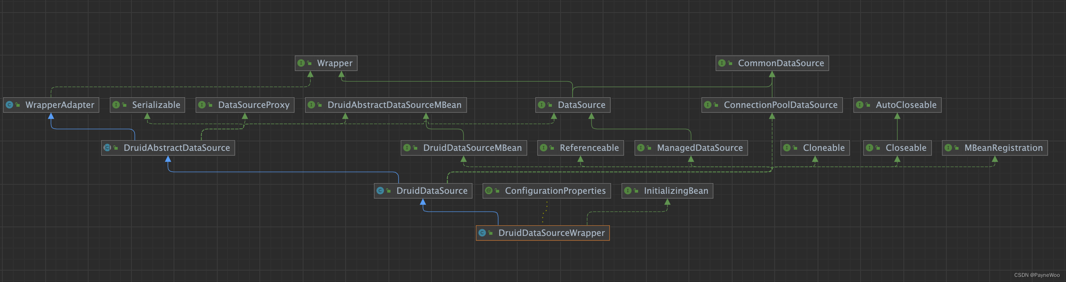Click the interface icon beside Serializable
The width and height of the screenshot is (1066, 282).
[116, 105]
